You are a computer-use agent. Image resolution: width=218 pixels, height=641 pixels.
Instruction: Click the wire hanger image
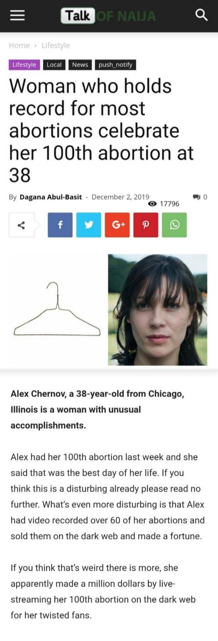[x=57, y=310]
